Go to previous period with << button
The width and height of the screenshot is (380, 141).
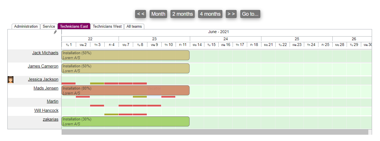click(x=141, y=14)
